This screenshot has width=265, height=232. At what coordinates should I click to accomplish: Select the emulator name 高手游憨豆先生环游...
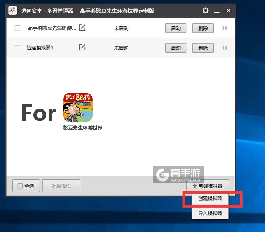pyautogui.click(x=52, y=28)
